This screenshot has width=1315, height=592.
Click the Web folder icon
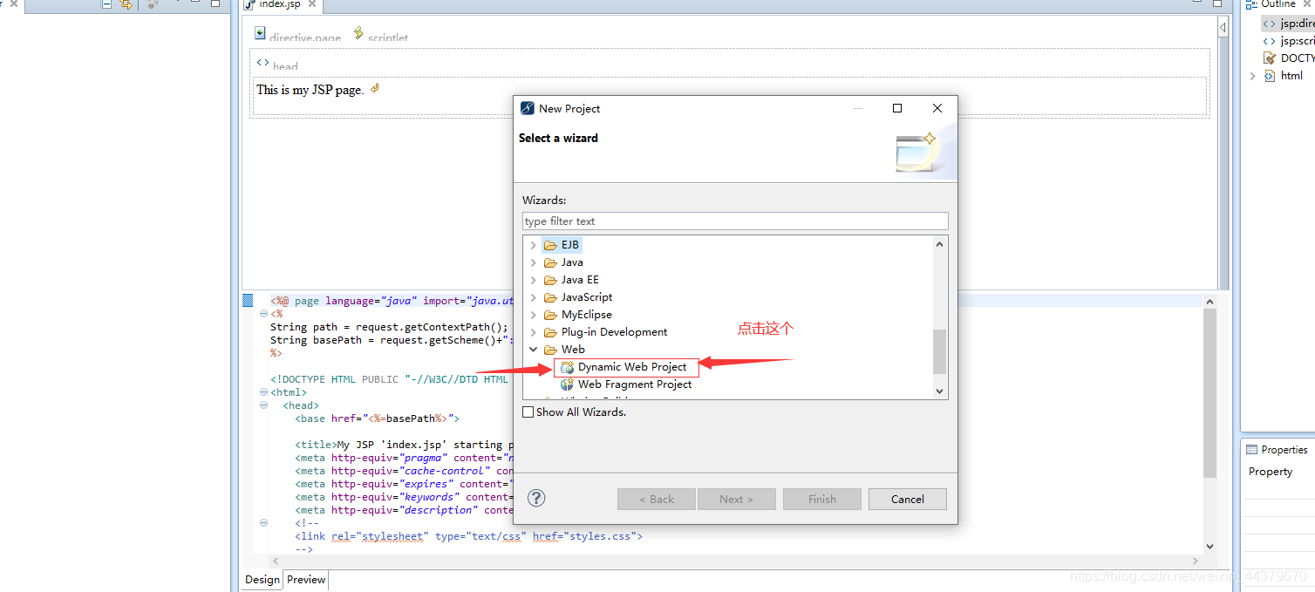550,350
